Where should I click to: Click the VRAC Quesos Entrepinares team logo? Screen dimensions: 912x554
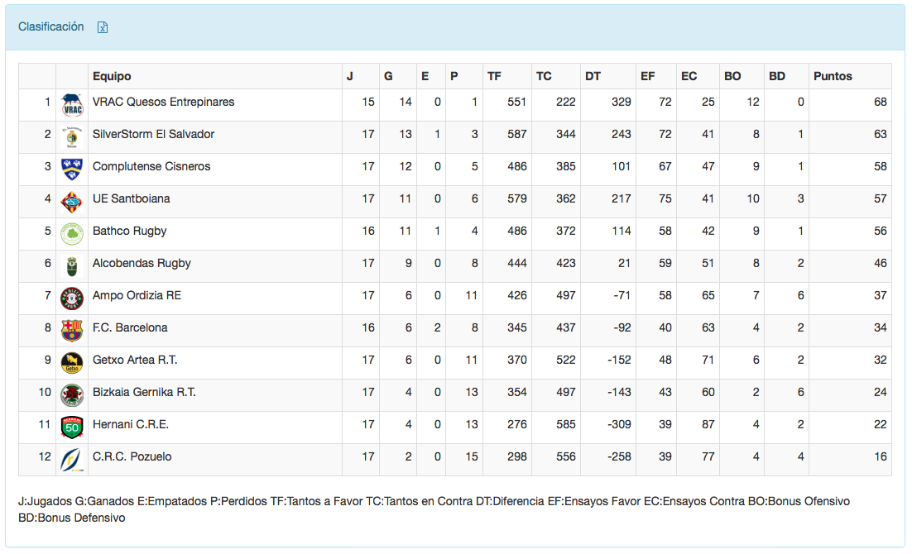coord(72,105)
